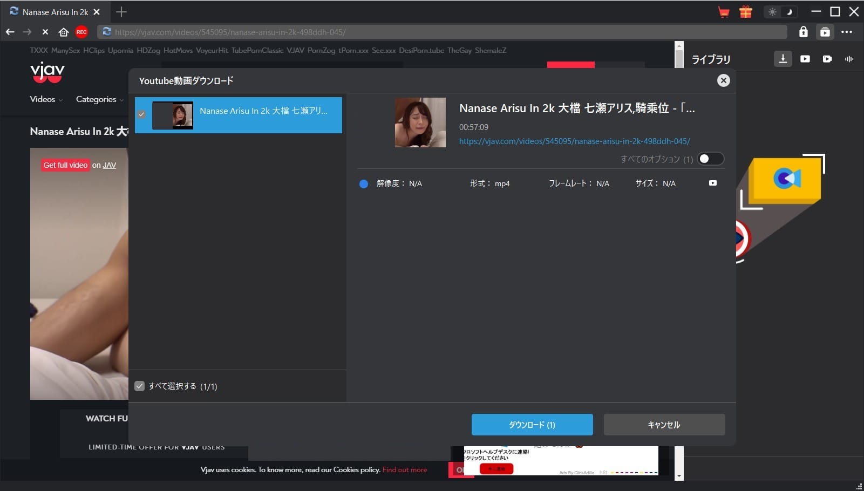Expand the Videos dropdown menu

pos(46,99)
